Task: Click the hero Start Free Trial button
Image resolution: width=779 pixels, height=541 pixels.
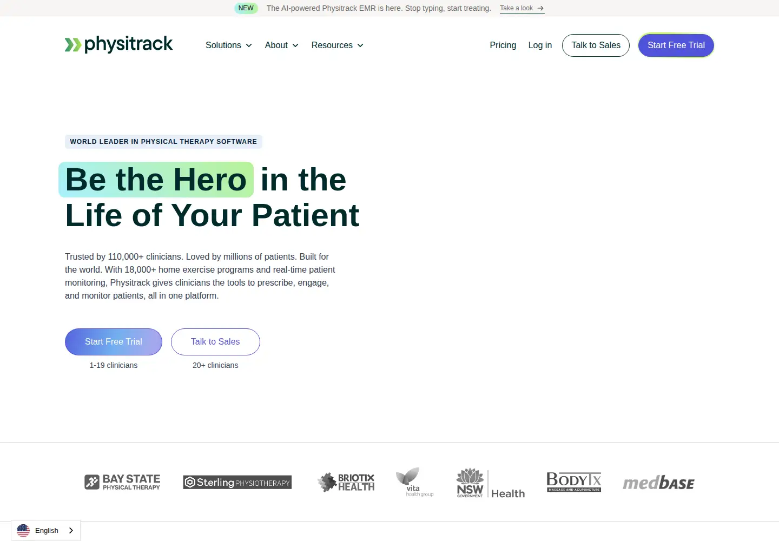Action: [114, 342]
